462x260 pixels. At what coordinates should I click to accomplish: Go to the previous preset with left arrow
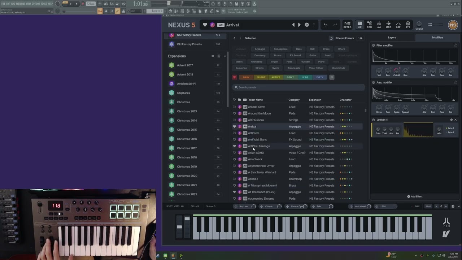293,25
